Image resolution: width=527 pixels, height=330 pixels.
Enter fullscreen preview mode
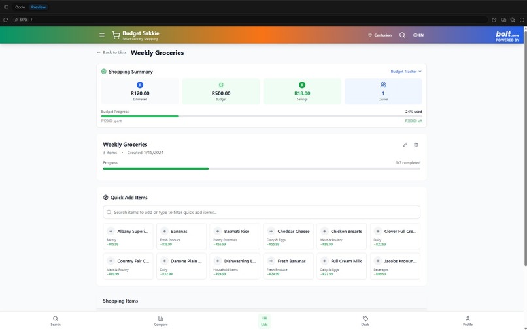[522, 20]
